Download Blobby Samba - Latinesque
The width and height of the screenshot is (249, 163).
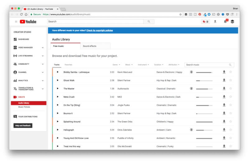point(224,72)
